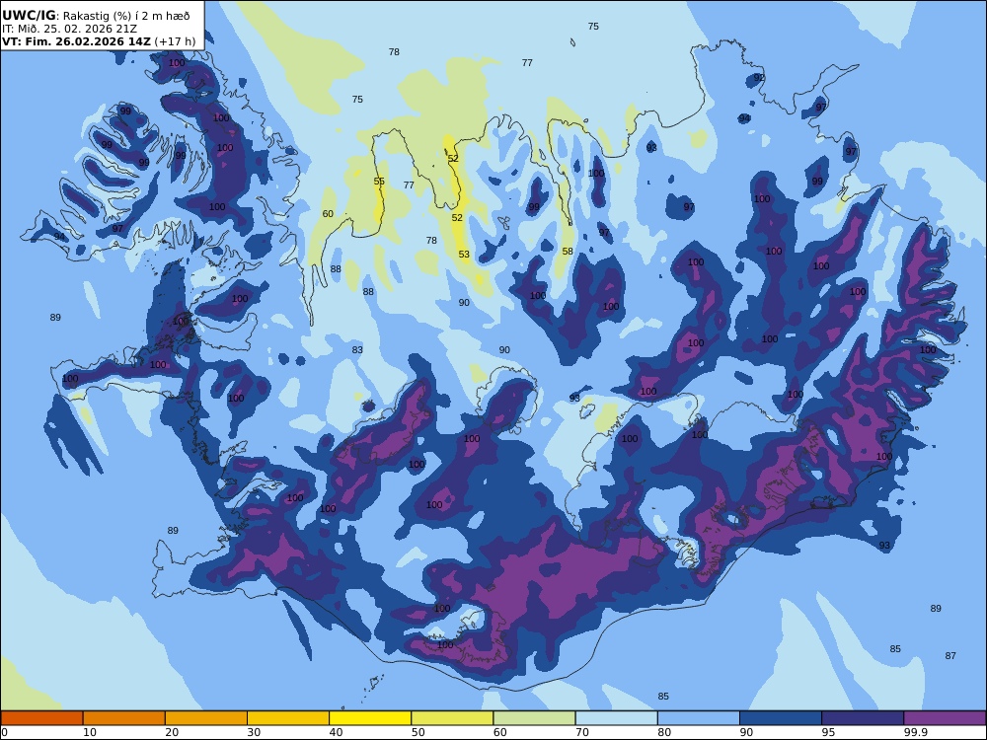This screenshot has width=987, height=740.
Task: Select the amber 30–40 legend swatch
Action: tap(288, 718)
